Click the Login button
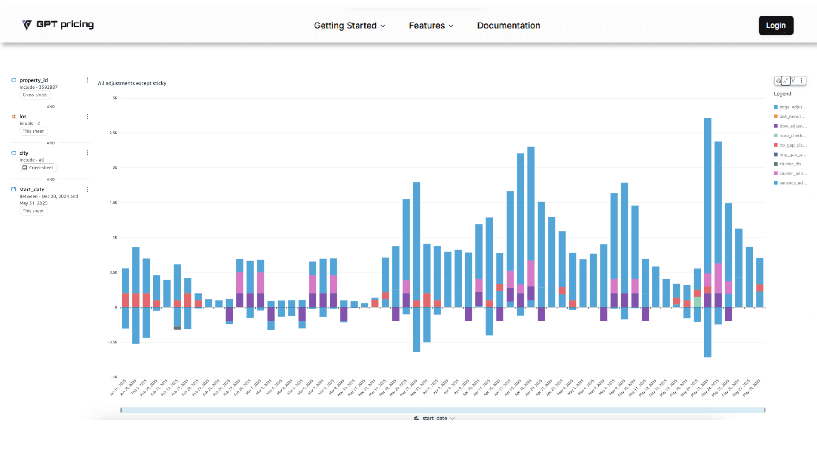Image resolution: width=817 pixels, height=459 pixels. [776, 25]
